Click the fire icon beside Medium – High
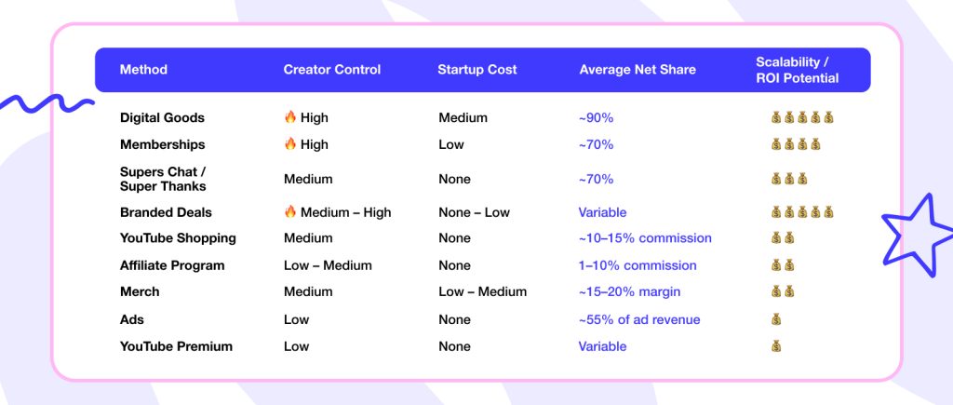This screenshot has height=405, width=953. [289, 212]
